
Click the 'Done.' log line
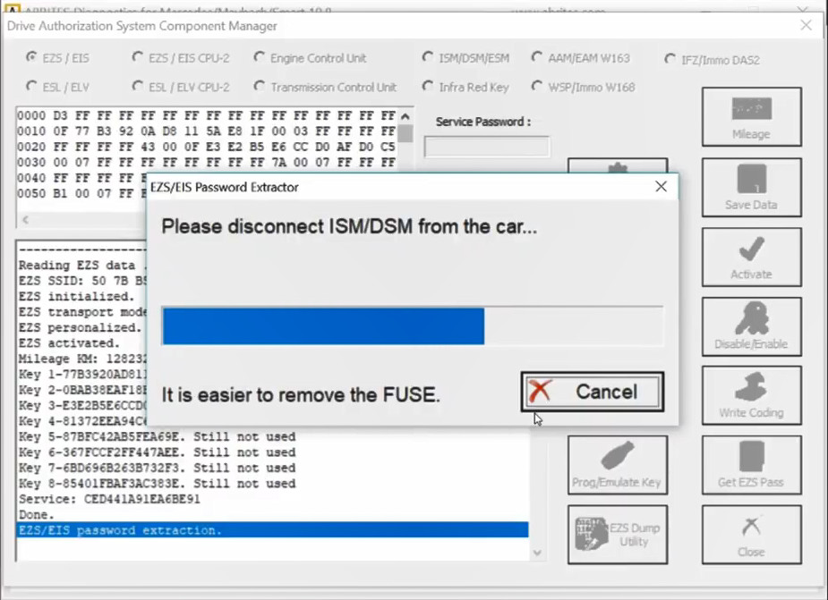pyautogui.click(x=37, y=514)
